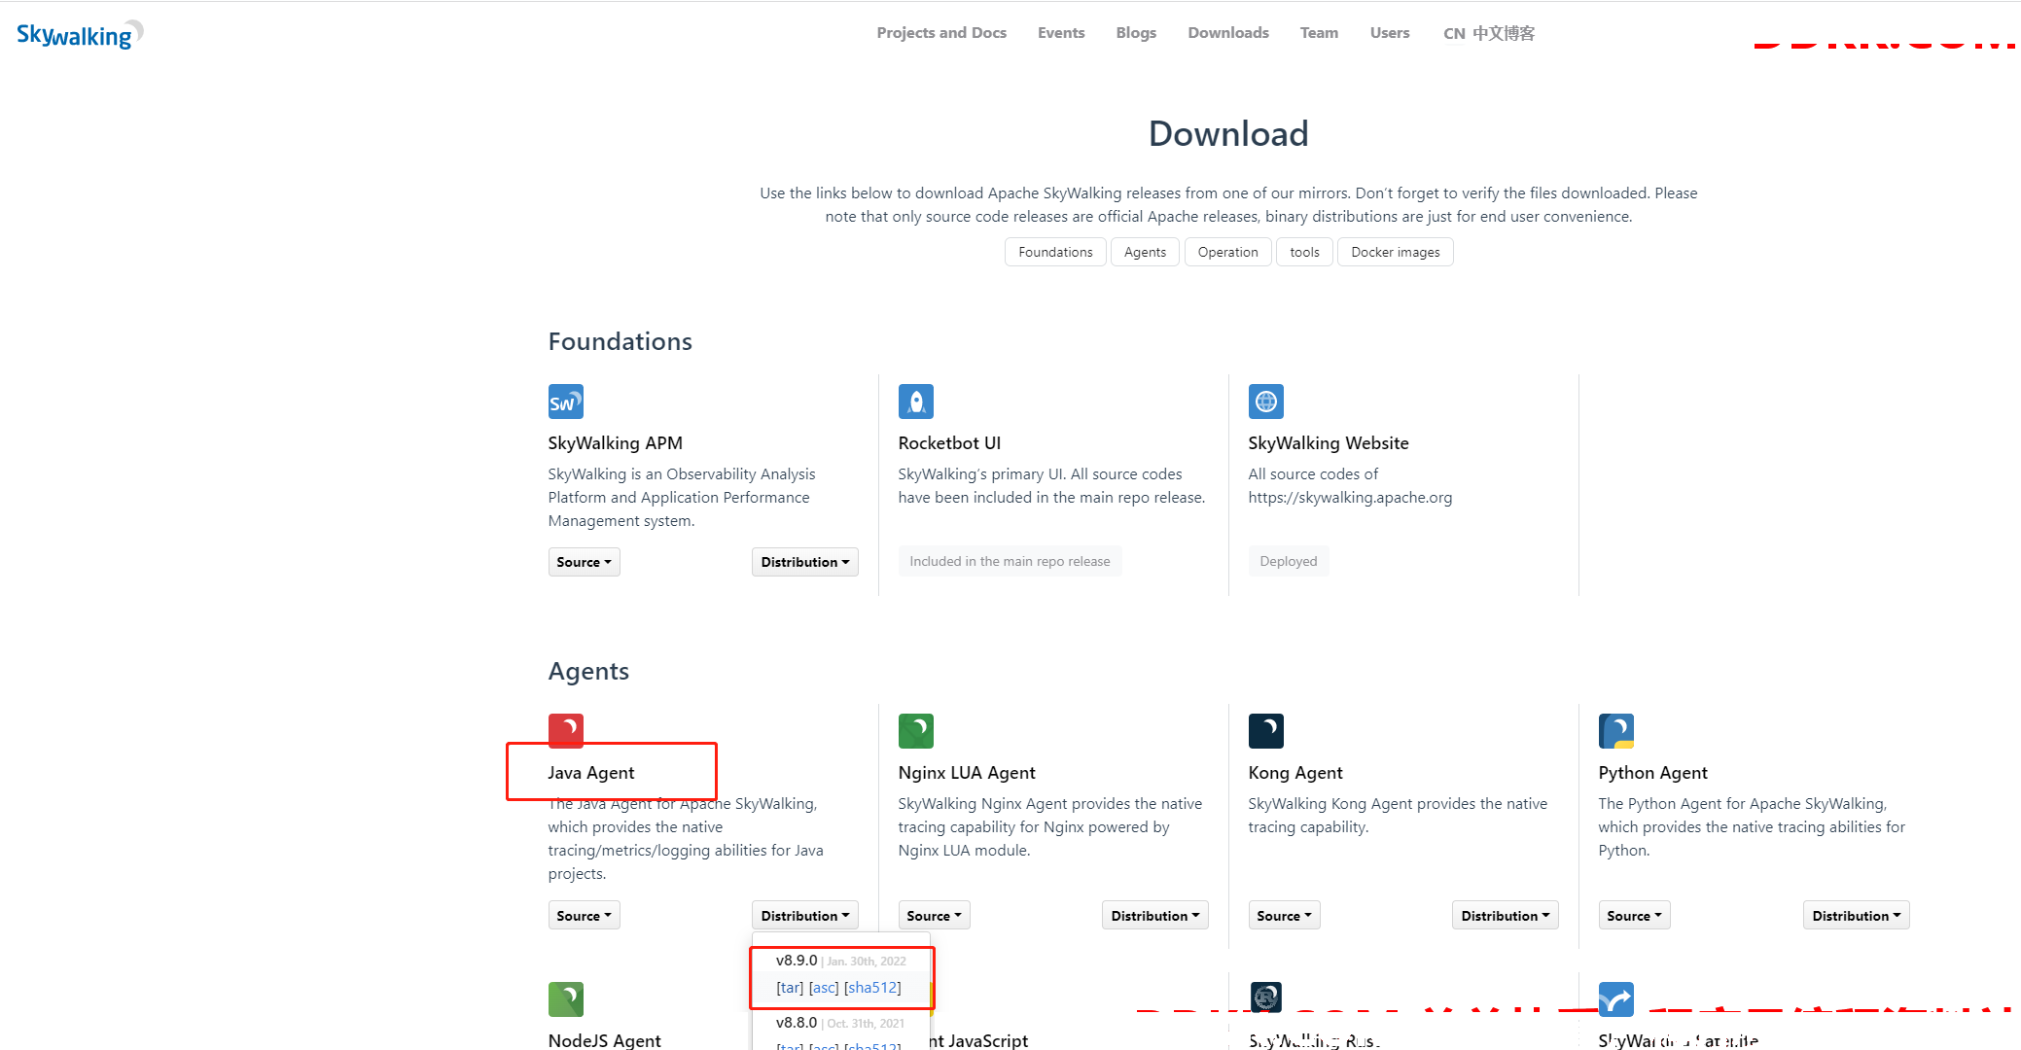Open v8.9.0 asc signature link
2021x1050 pixels.
click(824, 988)
